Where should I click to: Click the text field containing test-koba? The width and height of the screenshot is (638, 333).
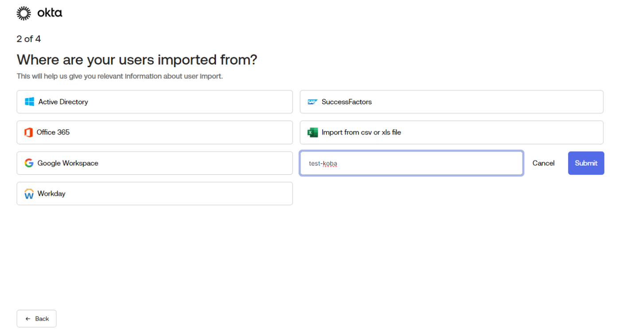click(x=412, y=163)
